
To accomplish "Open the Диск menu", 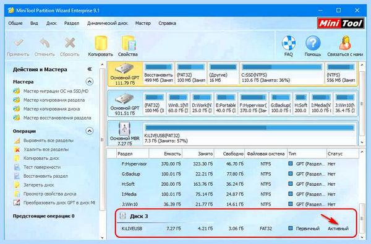I will click(51, 23).
